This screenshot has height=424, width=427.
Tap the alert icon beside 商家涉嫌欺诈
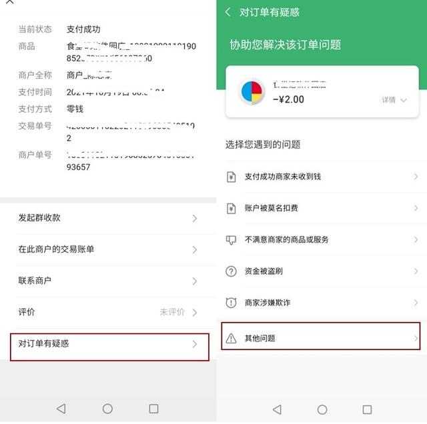[232, 303]
